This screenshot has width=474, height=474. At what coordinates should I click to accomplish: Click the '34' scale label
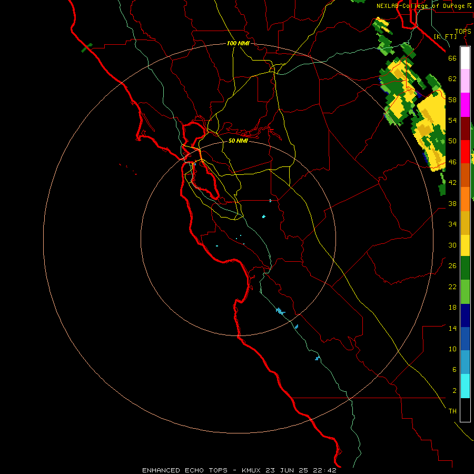point(452,224)
